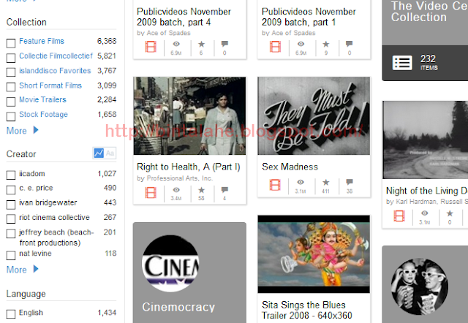Click views eye icon on Publicvideos part 4

[x=176, y=44]
